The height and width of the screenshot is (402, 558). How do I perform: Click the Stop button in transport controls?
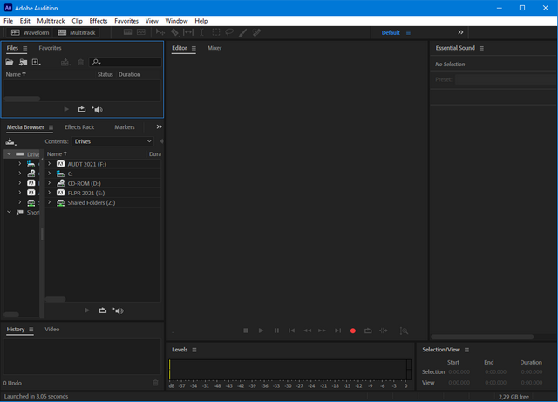coord(246,330)
